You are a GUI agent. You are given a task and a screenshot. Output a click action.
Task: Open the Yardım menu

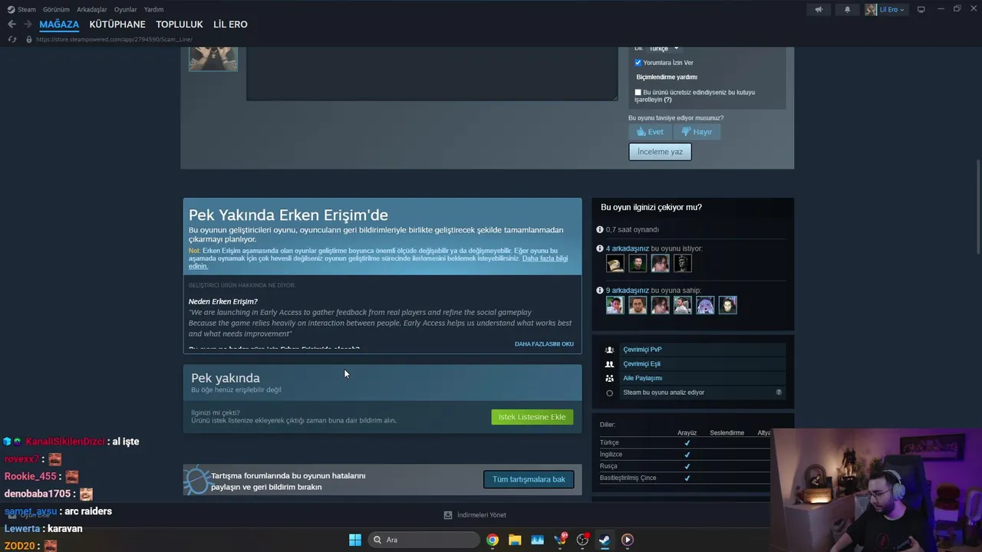[153, 9]
